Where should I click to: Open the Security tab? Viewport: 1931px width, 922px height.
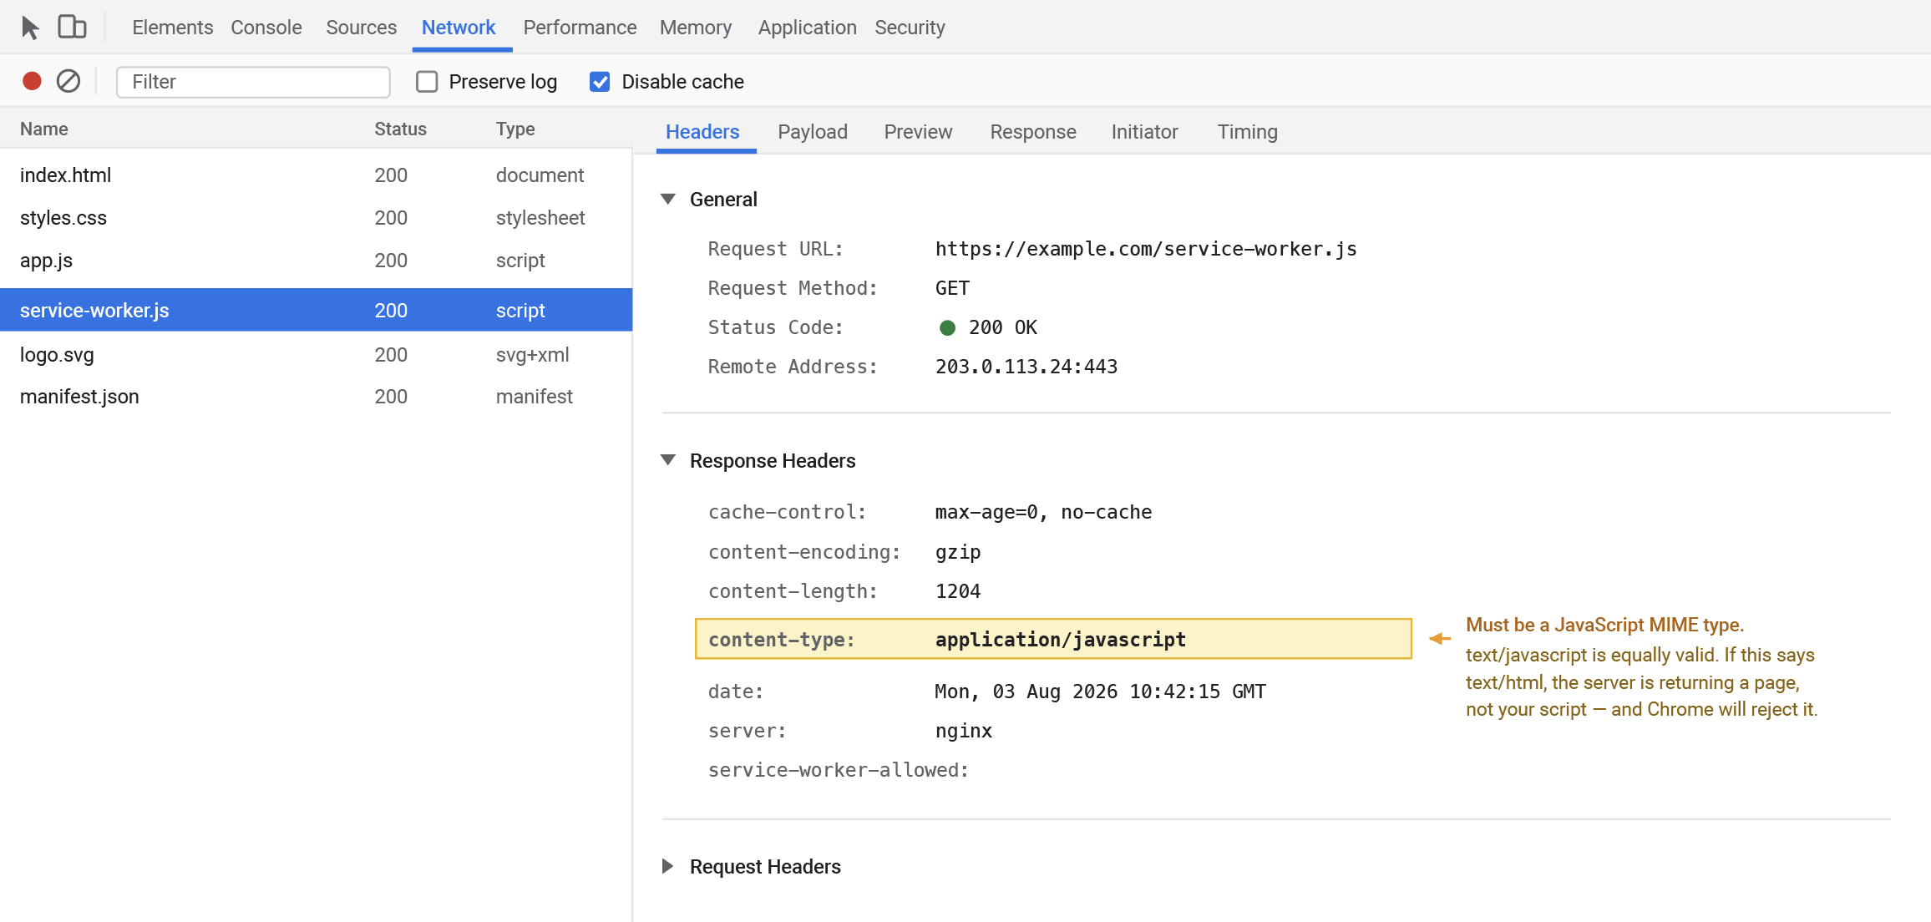[x=910, y=28]
